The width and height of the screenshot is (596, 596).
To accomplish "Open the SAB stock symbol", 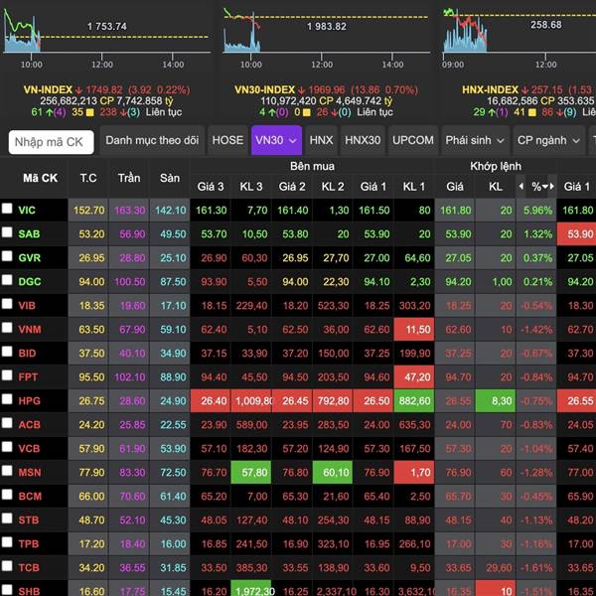I will 29,234.
